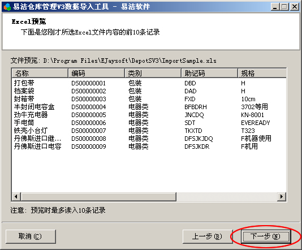
Task: Select the 铁壳小台灯 row
Action: 149,131
